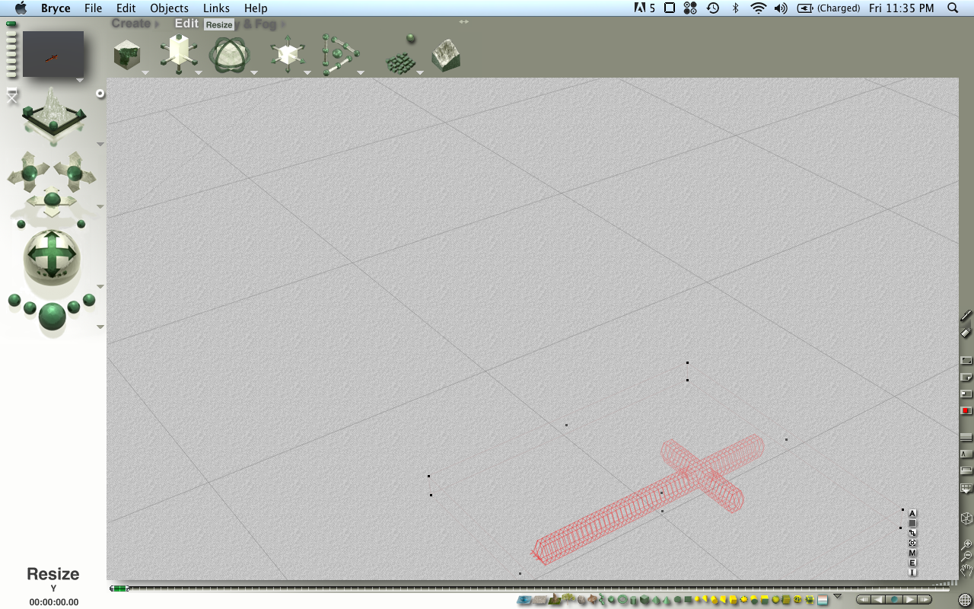This screenshot has width=974, height=609.
Task: Toggle the red square icon on right palette
Action: click(966, 411)
